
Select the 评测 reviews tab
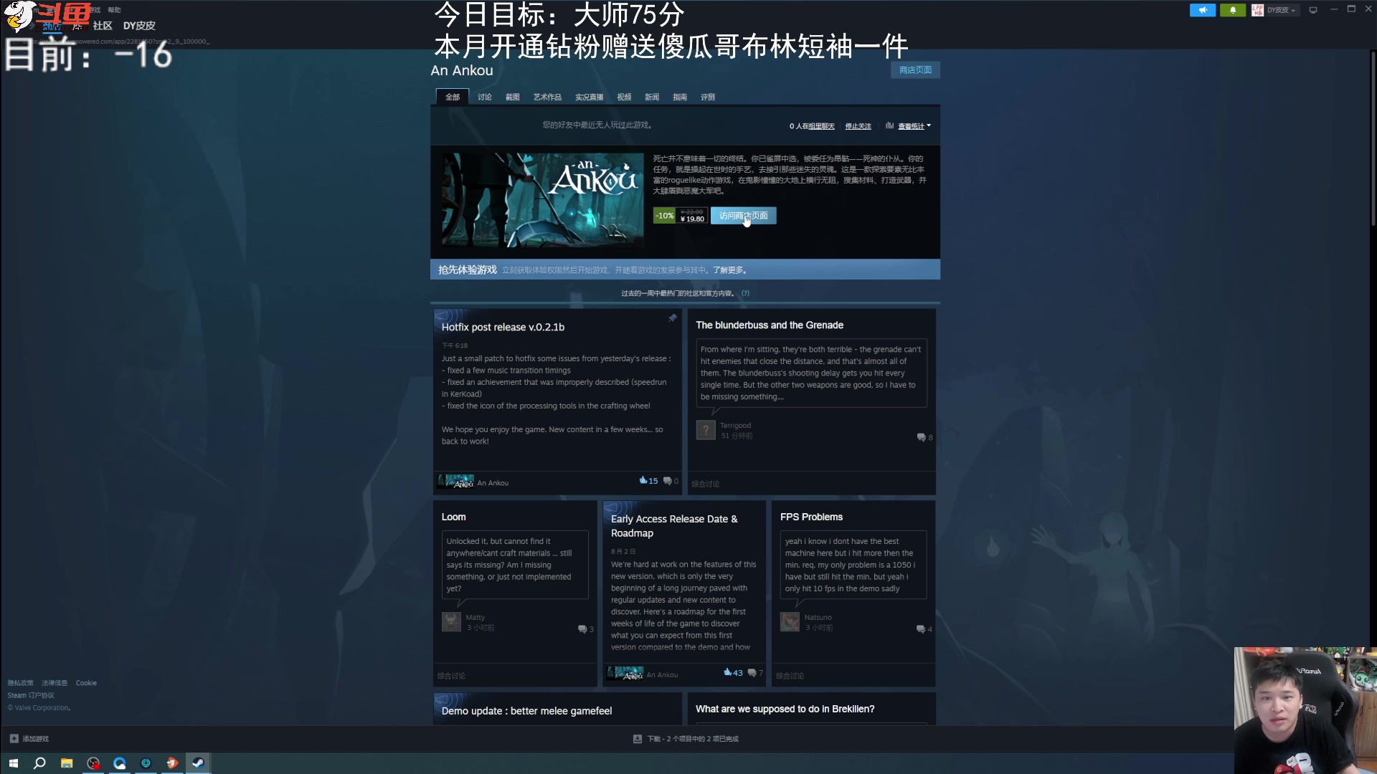click(x=708, y=97)
